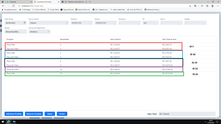The width and height of the screenshot is (221, 124).
Task: Open the Windows Start menu icon
Action: [3, 122]
